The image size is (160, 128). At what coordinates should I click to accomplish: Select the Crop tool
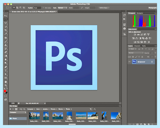(6, 30)
